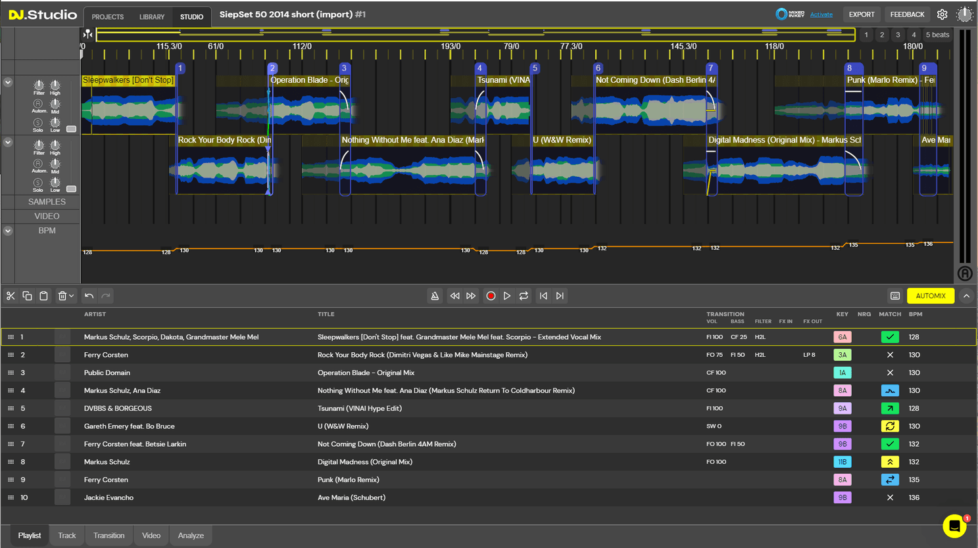Collapse the BPM panel
The width and height of the screenshot is (978, 548).
coord(8,231)
